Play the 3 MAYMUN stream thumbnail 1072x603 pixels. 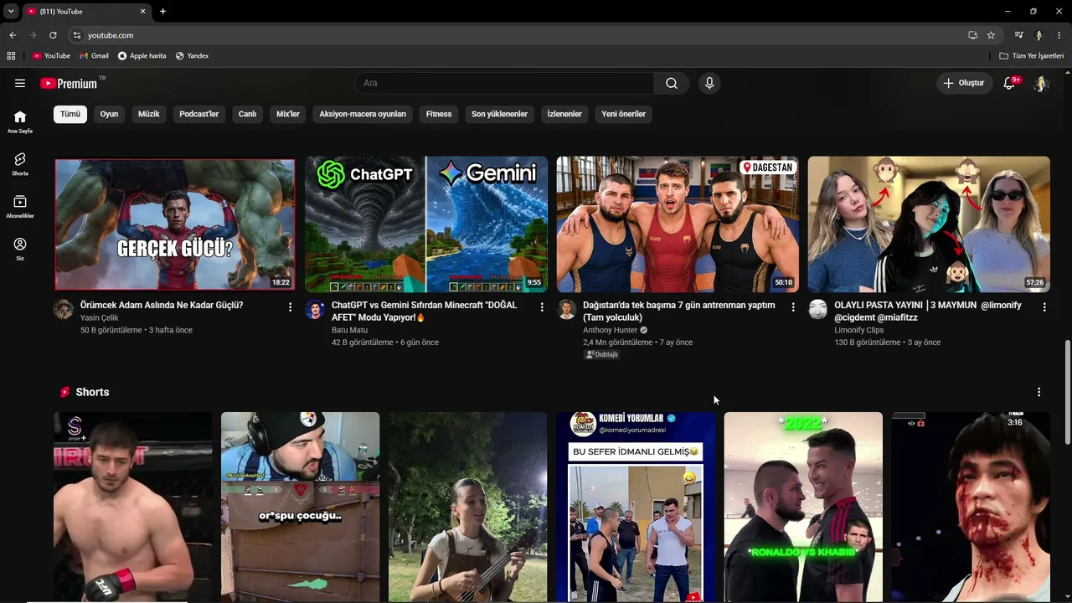pos(929,224)
